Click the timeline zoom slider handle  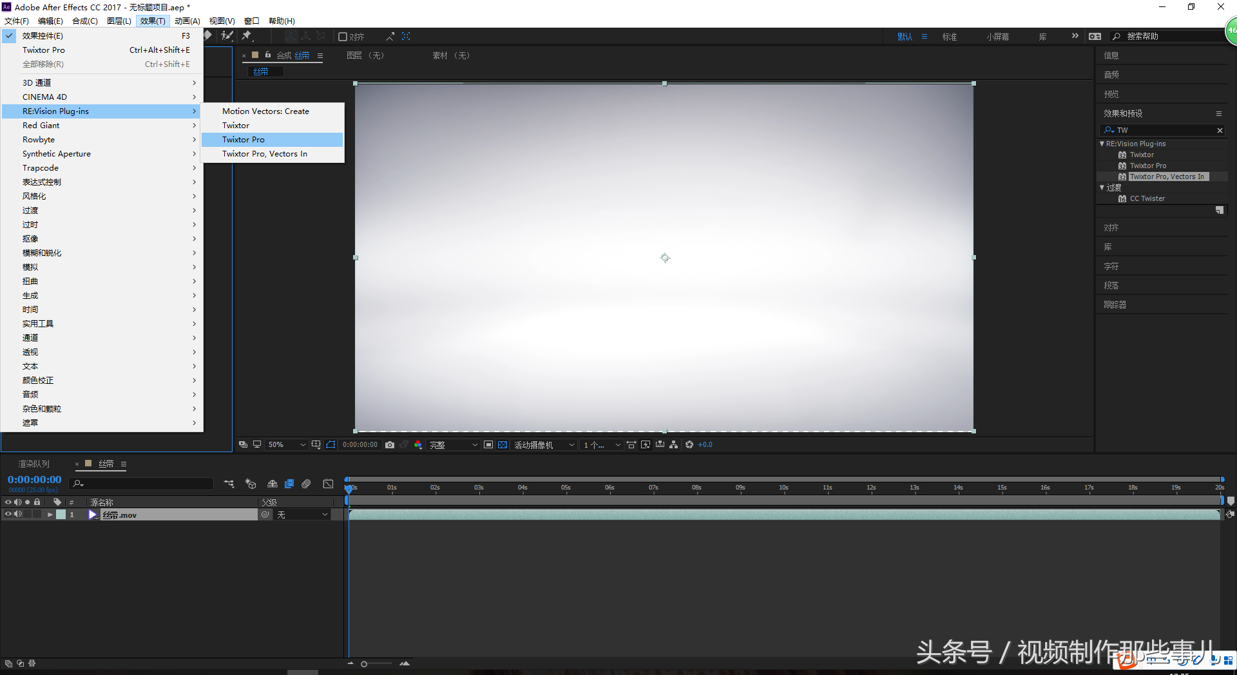(x=364, y=664)
